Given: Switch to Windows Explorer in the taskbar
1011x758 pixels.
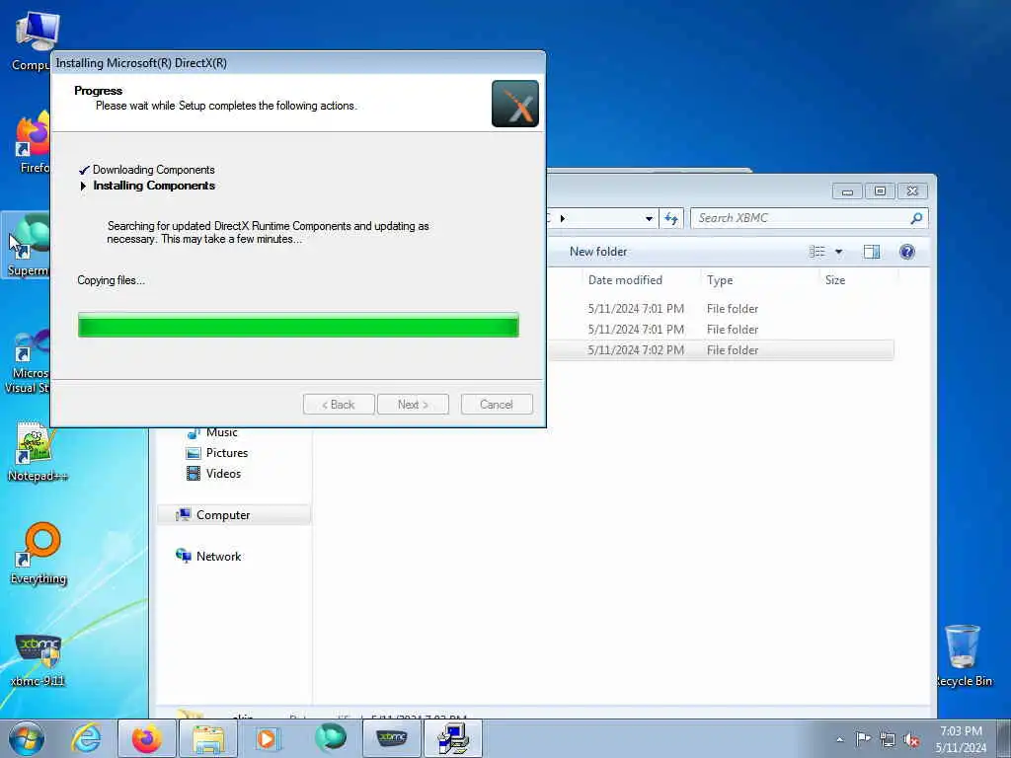Looking at the screenshot, I should [x=207, y=738].
